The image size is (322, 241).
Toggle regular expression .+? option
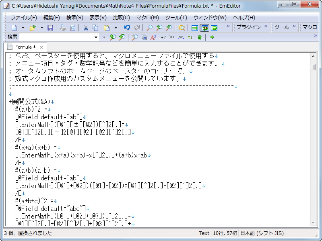point(163,37)
